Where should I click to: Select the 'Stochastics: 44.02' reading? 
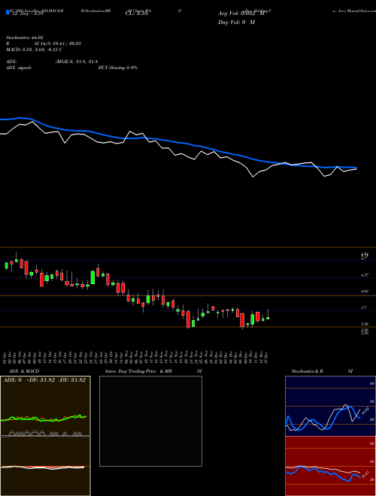(25, 38)
